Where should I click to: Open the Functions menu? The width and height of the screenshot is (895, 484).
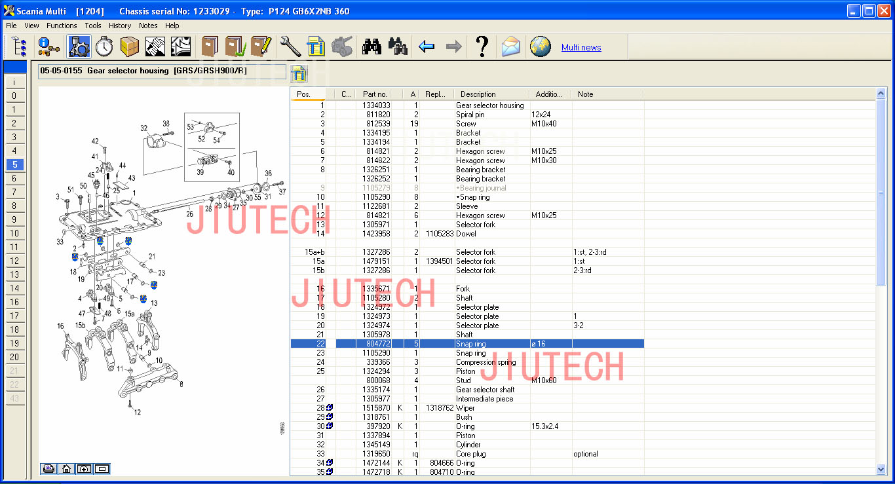click(62, 26)
